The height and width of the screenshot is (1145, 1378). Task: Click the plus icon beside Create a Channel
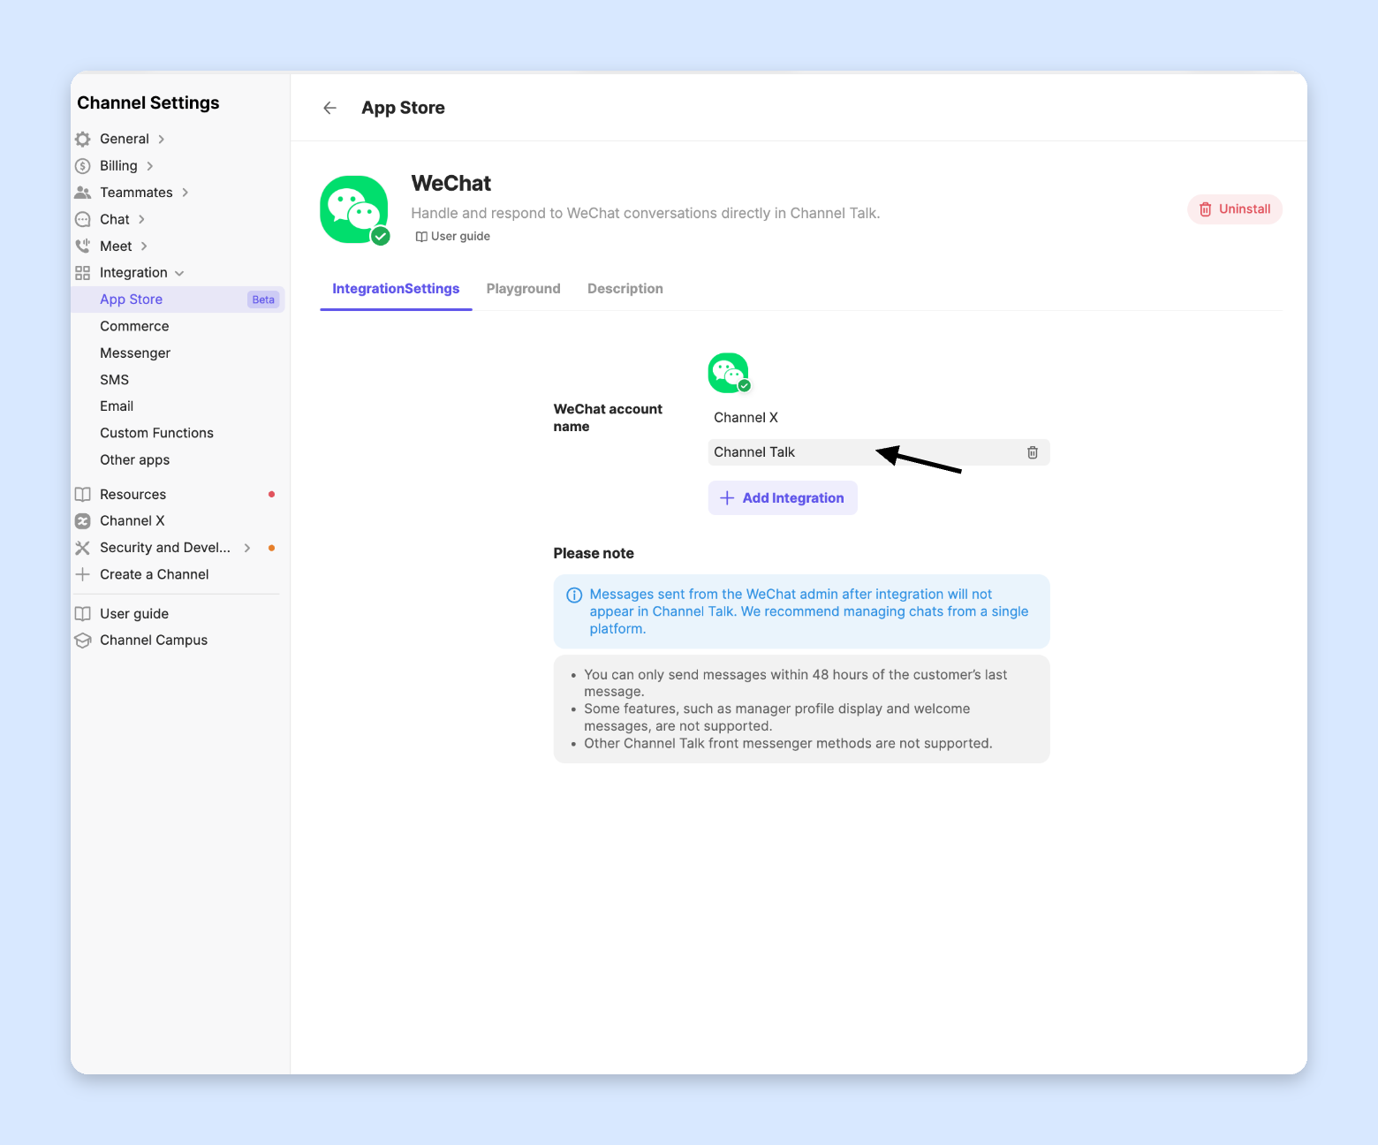click(x=83, y=574)
